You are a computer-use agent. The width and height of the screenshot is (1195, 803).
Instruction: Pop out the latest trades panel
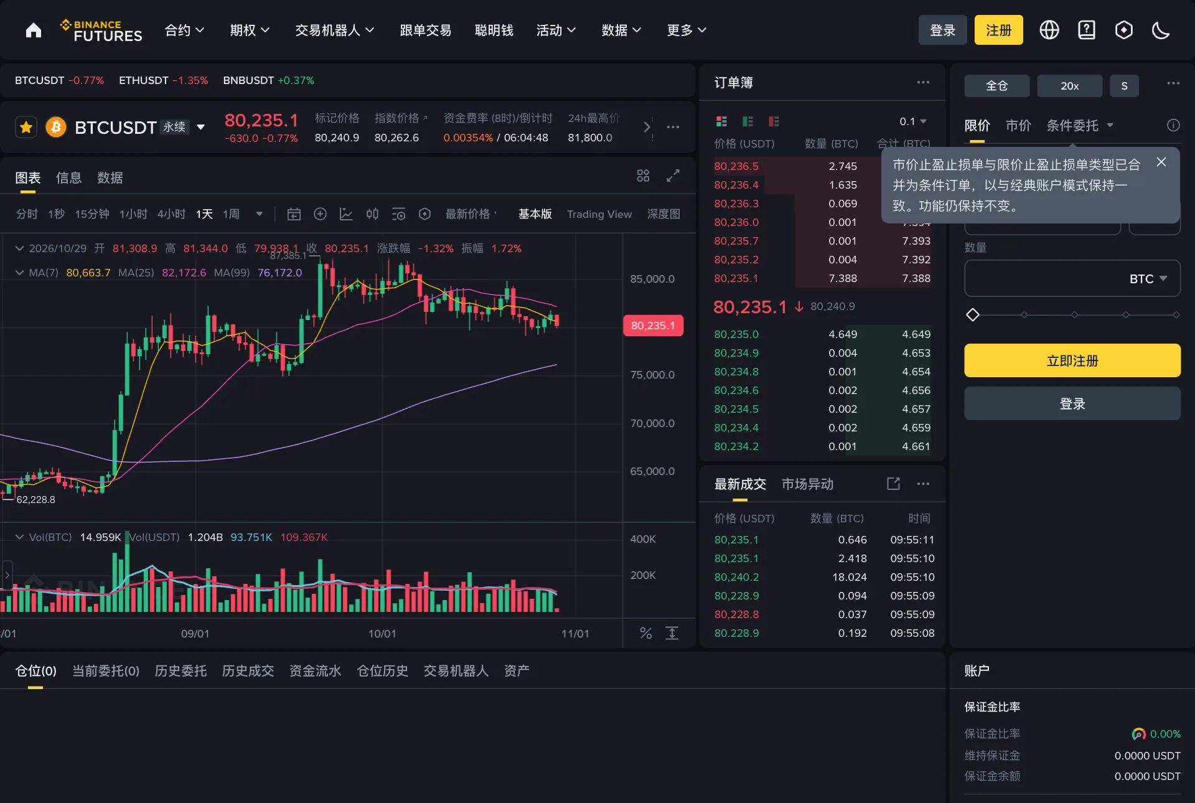(x=893, y=484)
